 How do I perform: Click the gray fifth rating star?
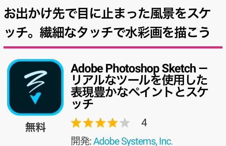tap(125, 123)
